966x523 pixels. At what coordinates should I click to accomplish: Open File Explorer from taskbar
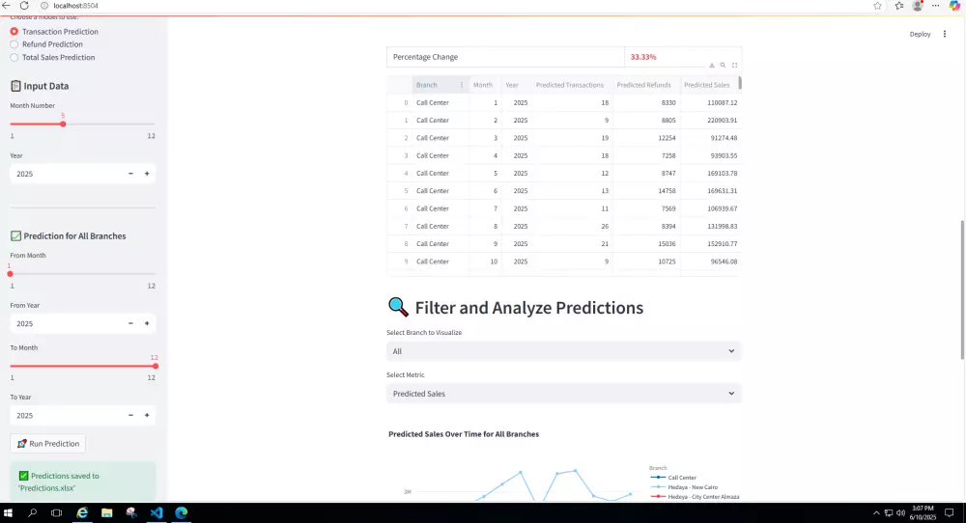tap(106, 512)
